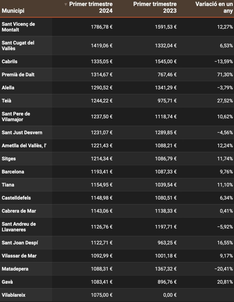The image size is (234, 302).
Task: Select the Cabrils municipality name
Action: (x=9, y=62)
